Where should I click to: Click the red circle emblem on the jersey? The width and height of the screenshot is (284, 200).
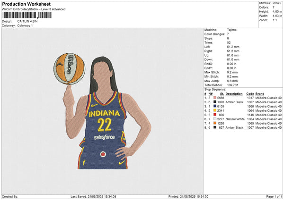tap(103, 154)
